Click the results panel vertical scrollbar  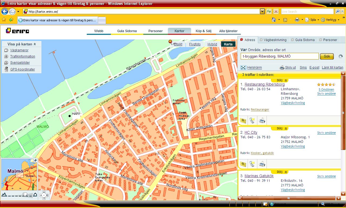coord(343,113)
